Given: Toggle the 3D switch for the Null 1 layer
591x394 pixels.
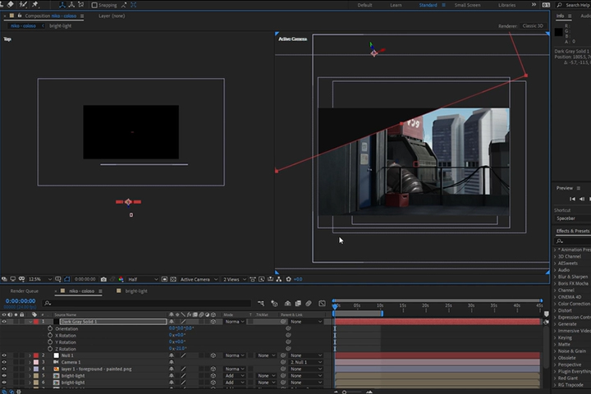Looking at the screenshot, I should [213, 355].
